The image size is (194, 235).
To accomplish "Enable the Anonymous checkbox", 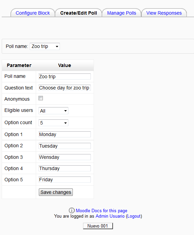I will coord(41,98).
